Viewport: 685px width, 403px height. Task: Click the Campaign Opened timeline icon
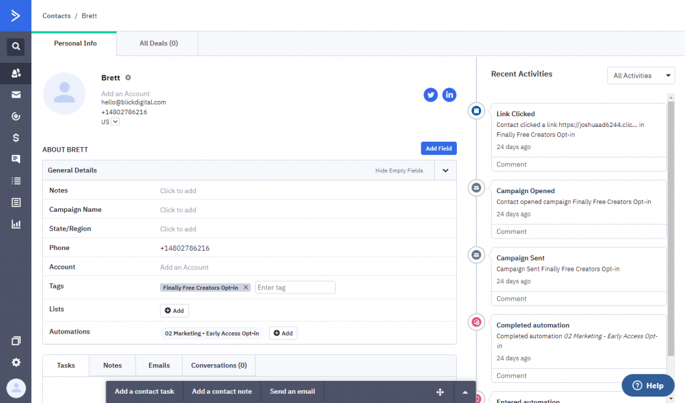(x=476, y=188)
